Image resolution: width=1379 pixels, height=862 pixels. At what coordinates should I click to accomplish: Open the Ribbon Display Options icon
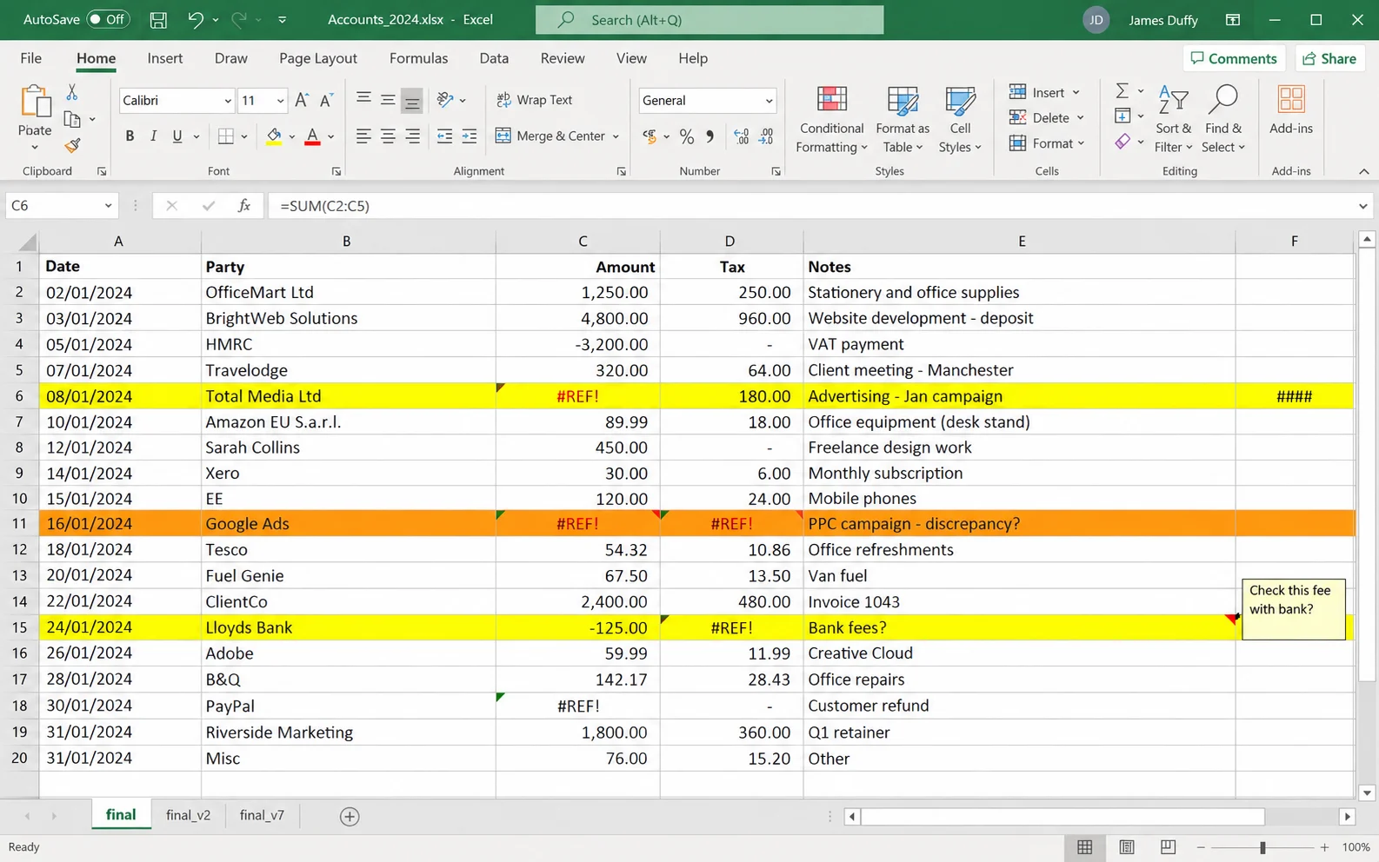pyautogui.click(x=1233, y=19)
